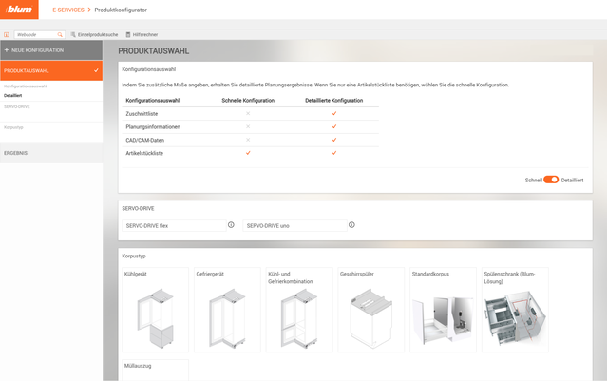Click into the Webcode input field
This screenshot has height=381, width=607.
[34, 34]
